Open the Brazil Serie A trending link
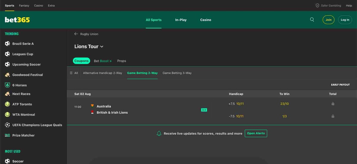The image size is (357, 164). tap(23, 44)
